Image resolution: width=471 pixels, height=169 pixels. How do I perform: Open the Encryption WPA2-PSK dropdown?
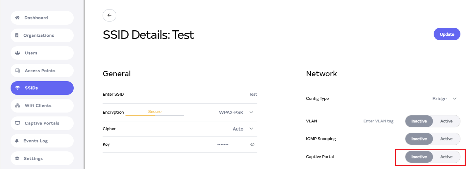pyautogui.click(x=251, y=112)
